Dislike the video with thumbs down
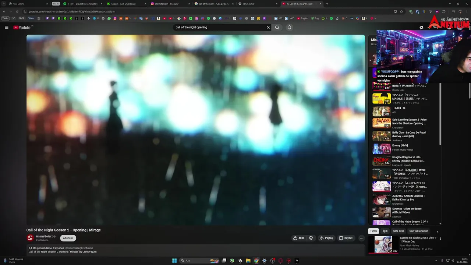The height and width of the screenshot is (265, 471). click(x=311, y=238)
